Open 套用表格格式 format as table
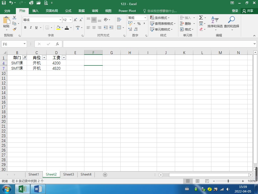 point(163,23)
